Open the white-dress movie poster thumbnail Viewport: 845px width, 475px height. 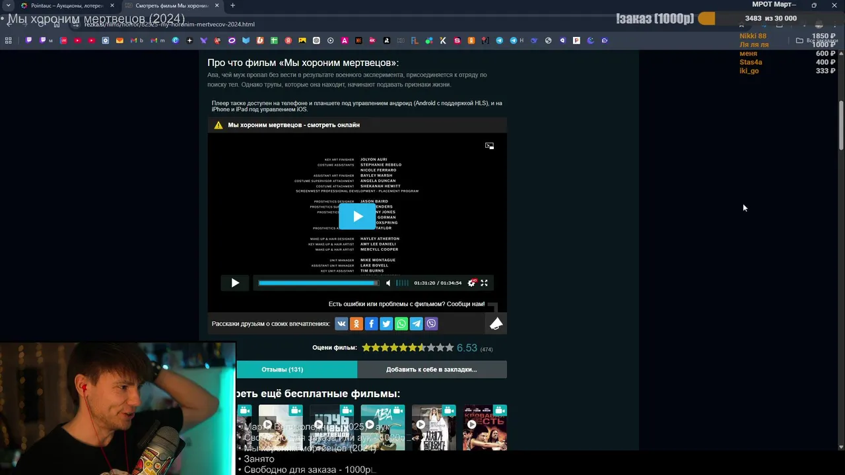pos(434,427)
